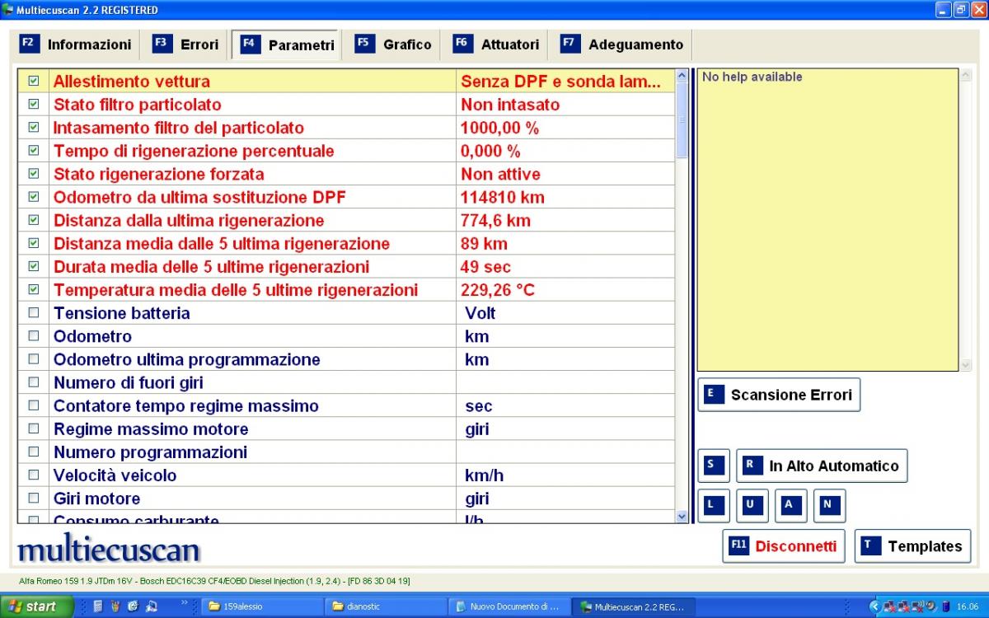This screenshot has width=989, height=618.
Task: Click the value '0,000 %'
Action: tap(490, 151)
